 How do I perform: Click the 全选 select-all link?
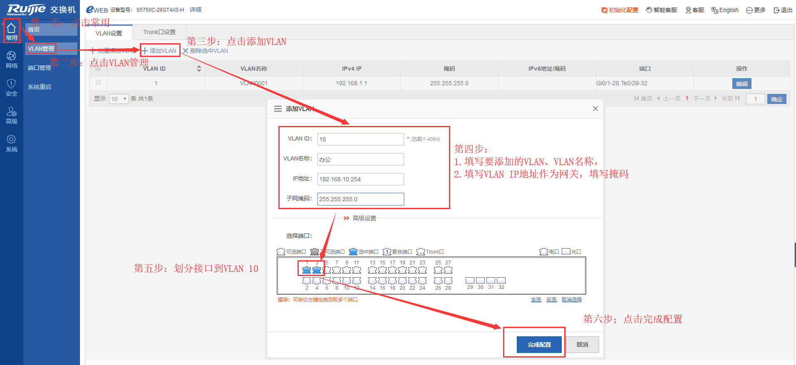click(536, 300)
